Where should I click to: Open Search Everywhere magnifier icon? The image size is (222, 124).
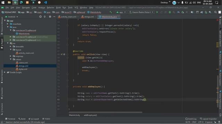(215, 12)
